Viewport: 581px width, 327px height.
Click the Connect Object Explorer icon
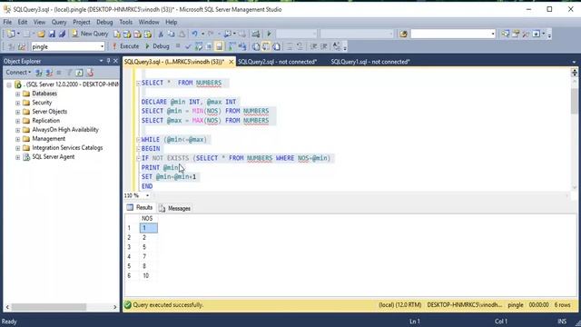point(39,73)
